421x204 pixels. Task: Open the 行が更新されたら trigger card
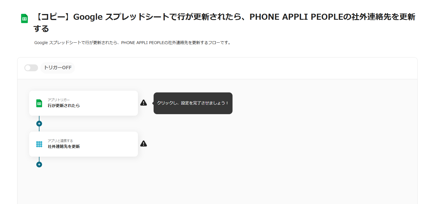pyautogui.click(x=84, y=103)
